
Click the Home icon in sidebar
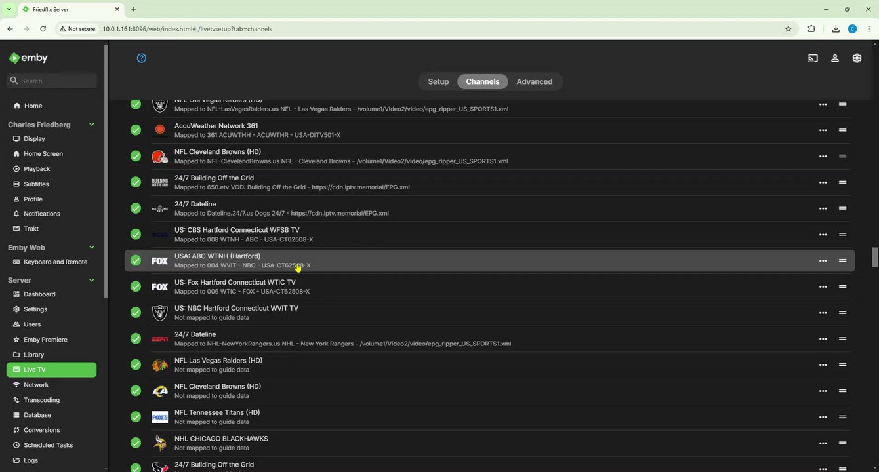tap(16, 106)
